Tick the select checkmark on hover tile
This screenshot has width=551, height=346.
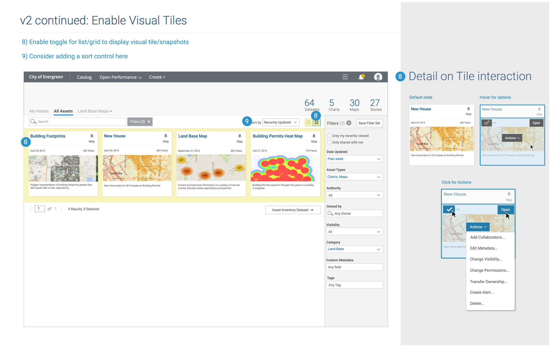pyautogui.click(x=487, y=123)
